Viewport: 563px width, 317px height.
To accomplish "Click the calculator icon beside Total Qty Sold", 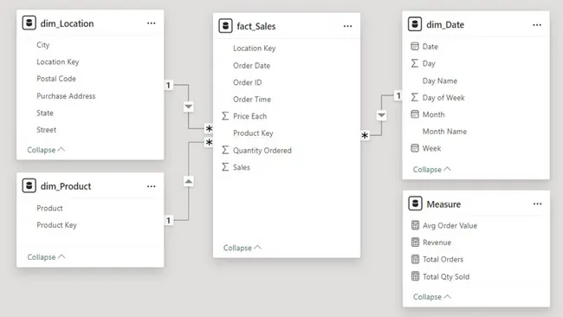I will pyautogui.click(x=415, y=276).
